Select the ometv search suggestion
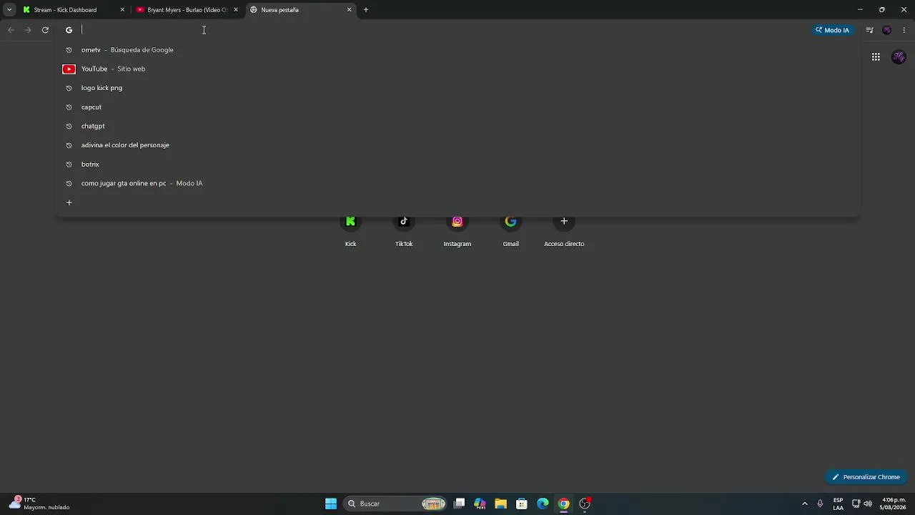Screen dimensions: 915x515 coord(457,50)
